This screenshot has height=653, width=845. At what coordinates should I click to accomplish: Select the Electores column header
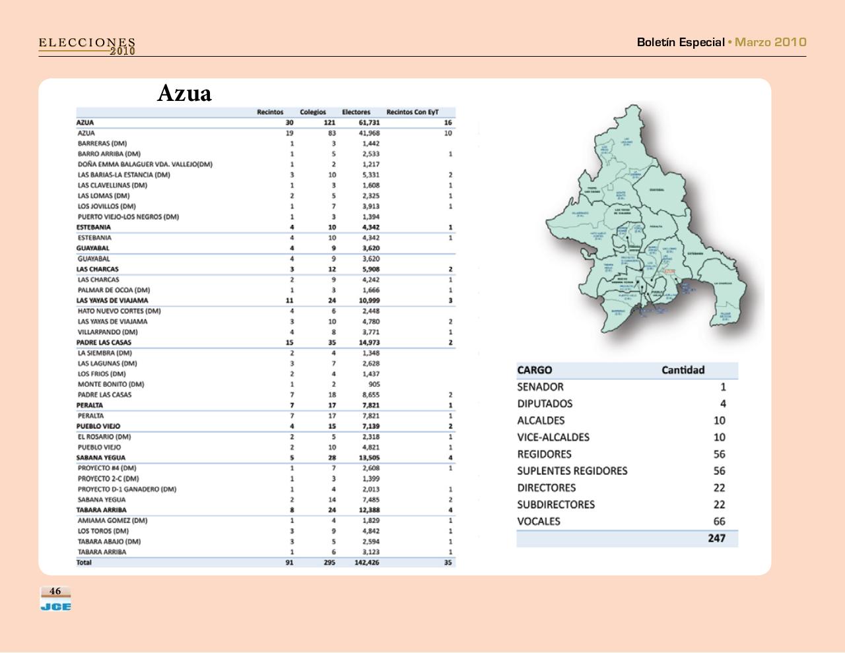[356, 112]
